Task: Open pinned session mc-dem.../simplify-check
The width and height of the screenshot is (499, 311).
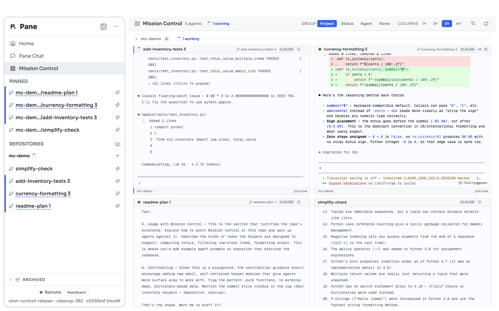Action: (47, 130)
